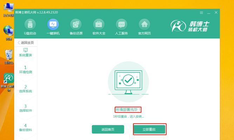Click the restart countdown text

click(x=128, y=117)
